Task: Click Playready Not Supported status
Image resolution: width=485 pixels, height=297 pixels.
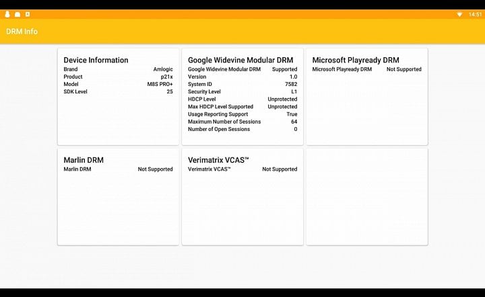Action: click(404, 69)
